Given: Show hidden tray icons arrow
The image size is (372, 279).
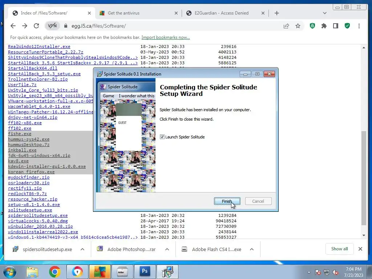Looking at the screenshot, I should pos(309,272).
